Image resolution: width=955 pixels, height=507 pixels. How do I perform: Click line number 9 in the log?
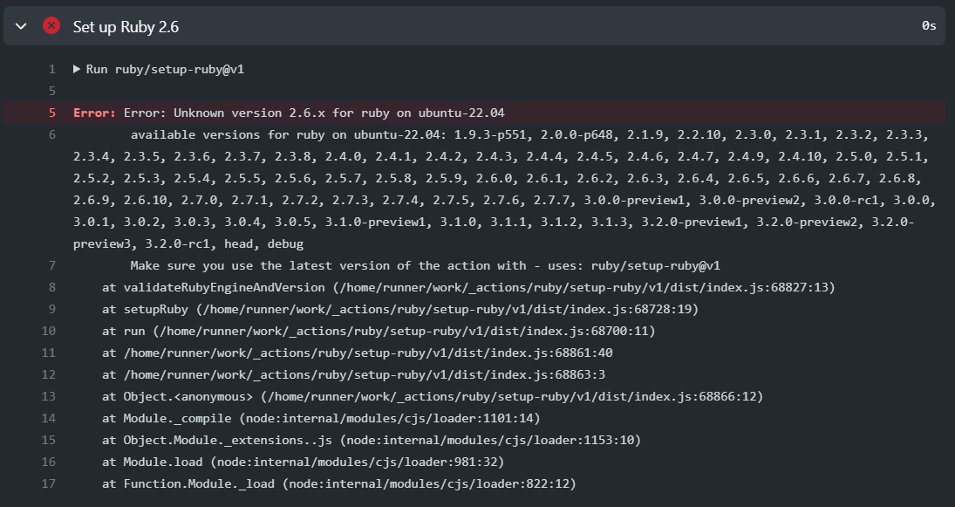click(x=51, y=310)
